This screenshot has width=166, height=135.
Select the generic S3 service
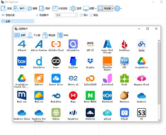[141, 114]
